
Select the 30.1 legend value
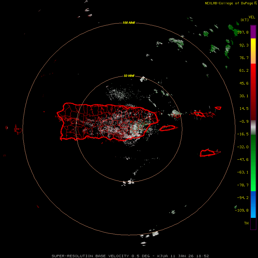point(244,96)
